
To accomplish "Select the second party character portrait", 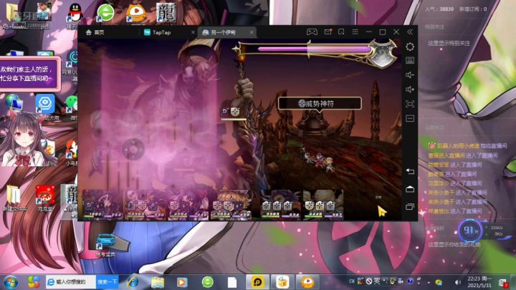I will 145,204.
